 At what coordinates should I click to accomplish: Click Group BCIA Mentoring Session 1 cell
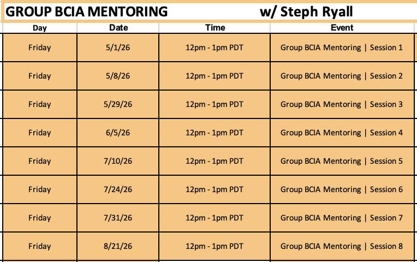[x=342, y=47]
